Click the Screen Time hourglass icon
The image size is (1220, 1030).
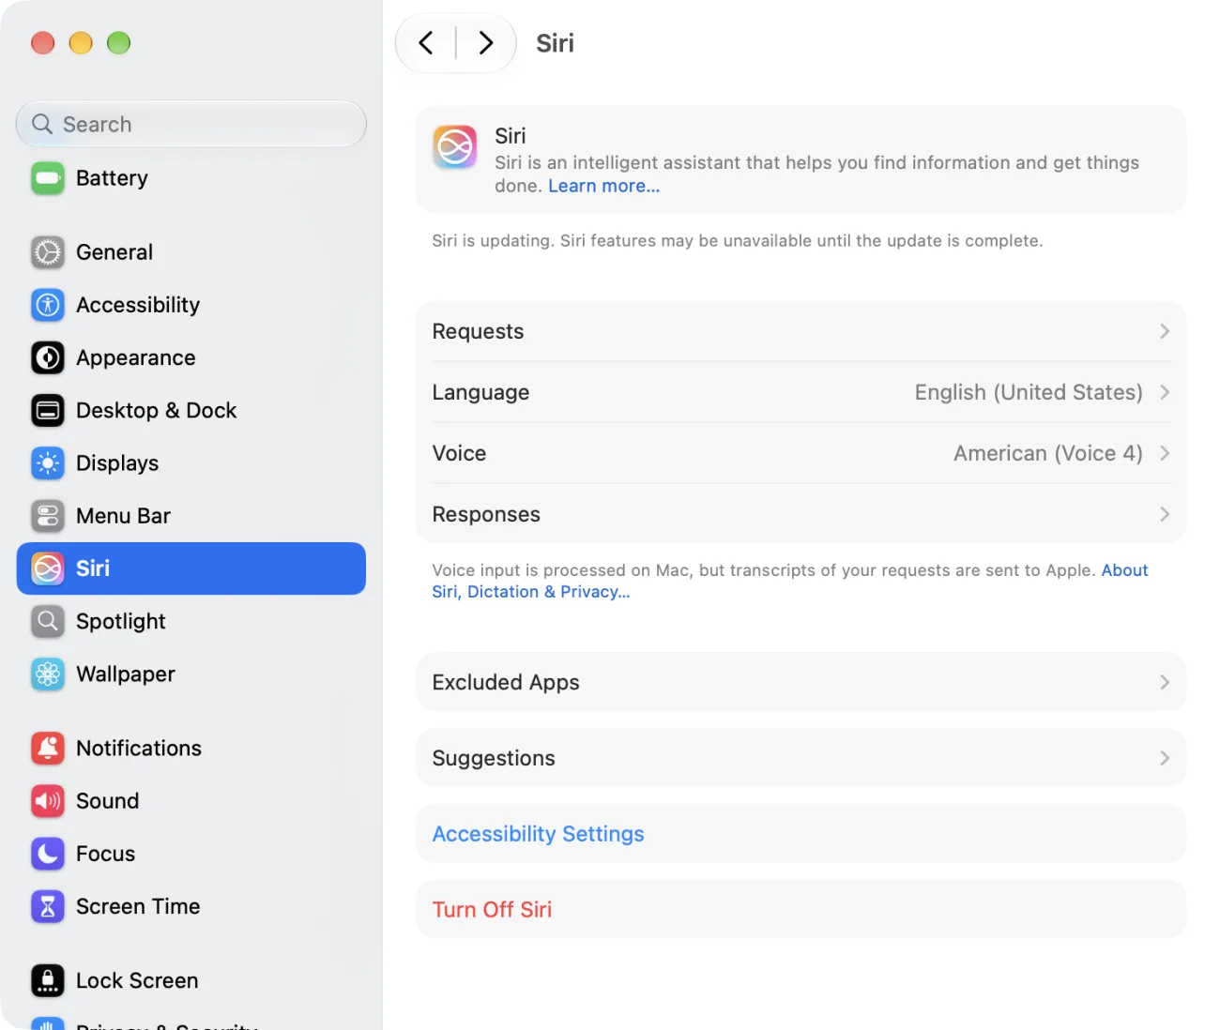click(x=48, y=906)
